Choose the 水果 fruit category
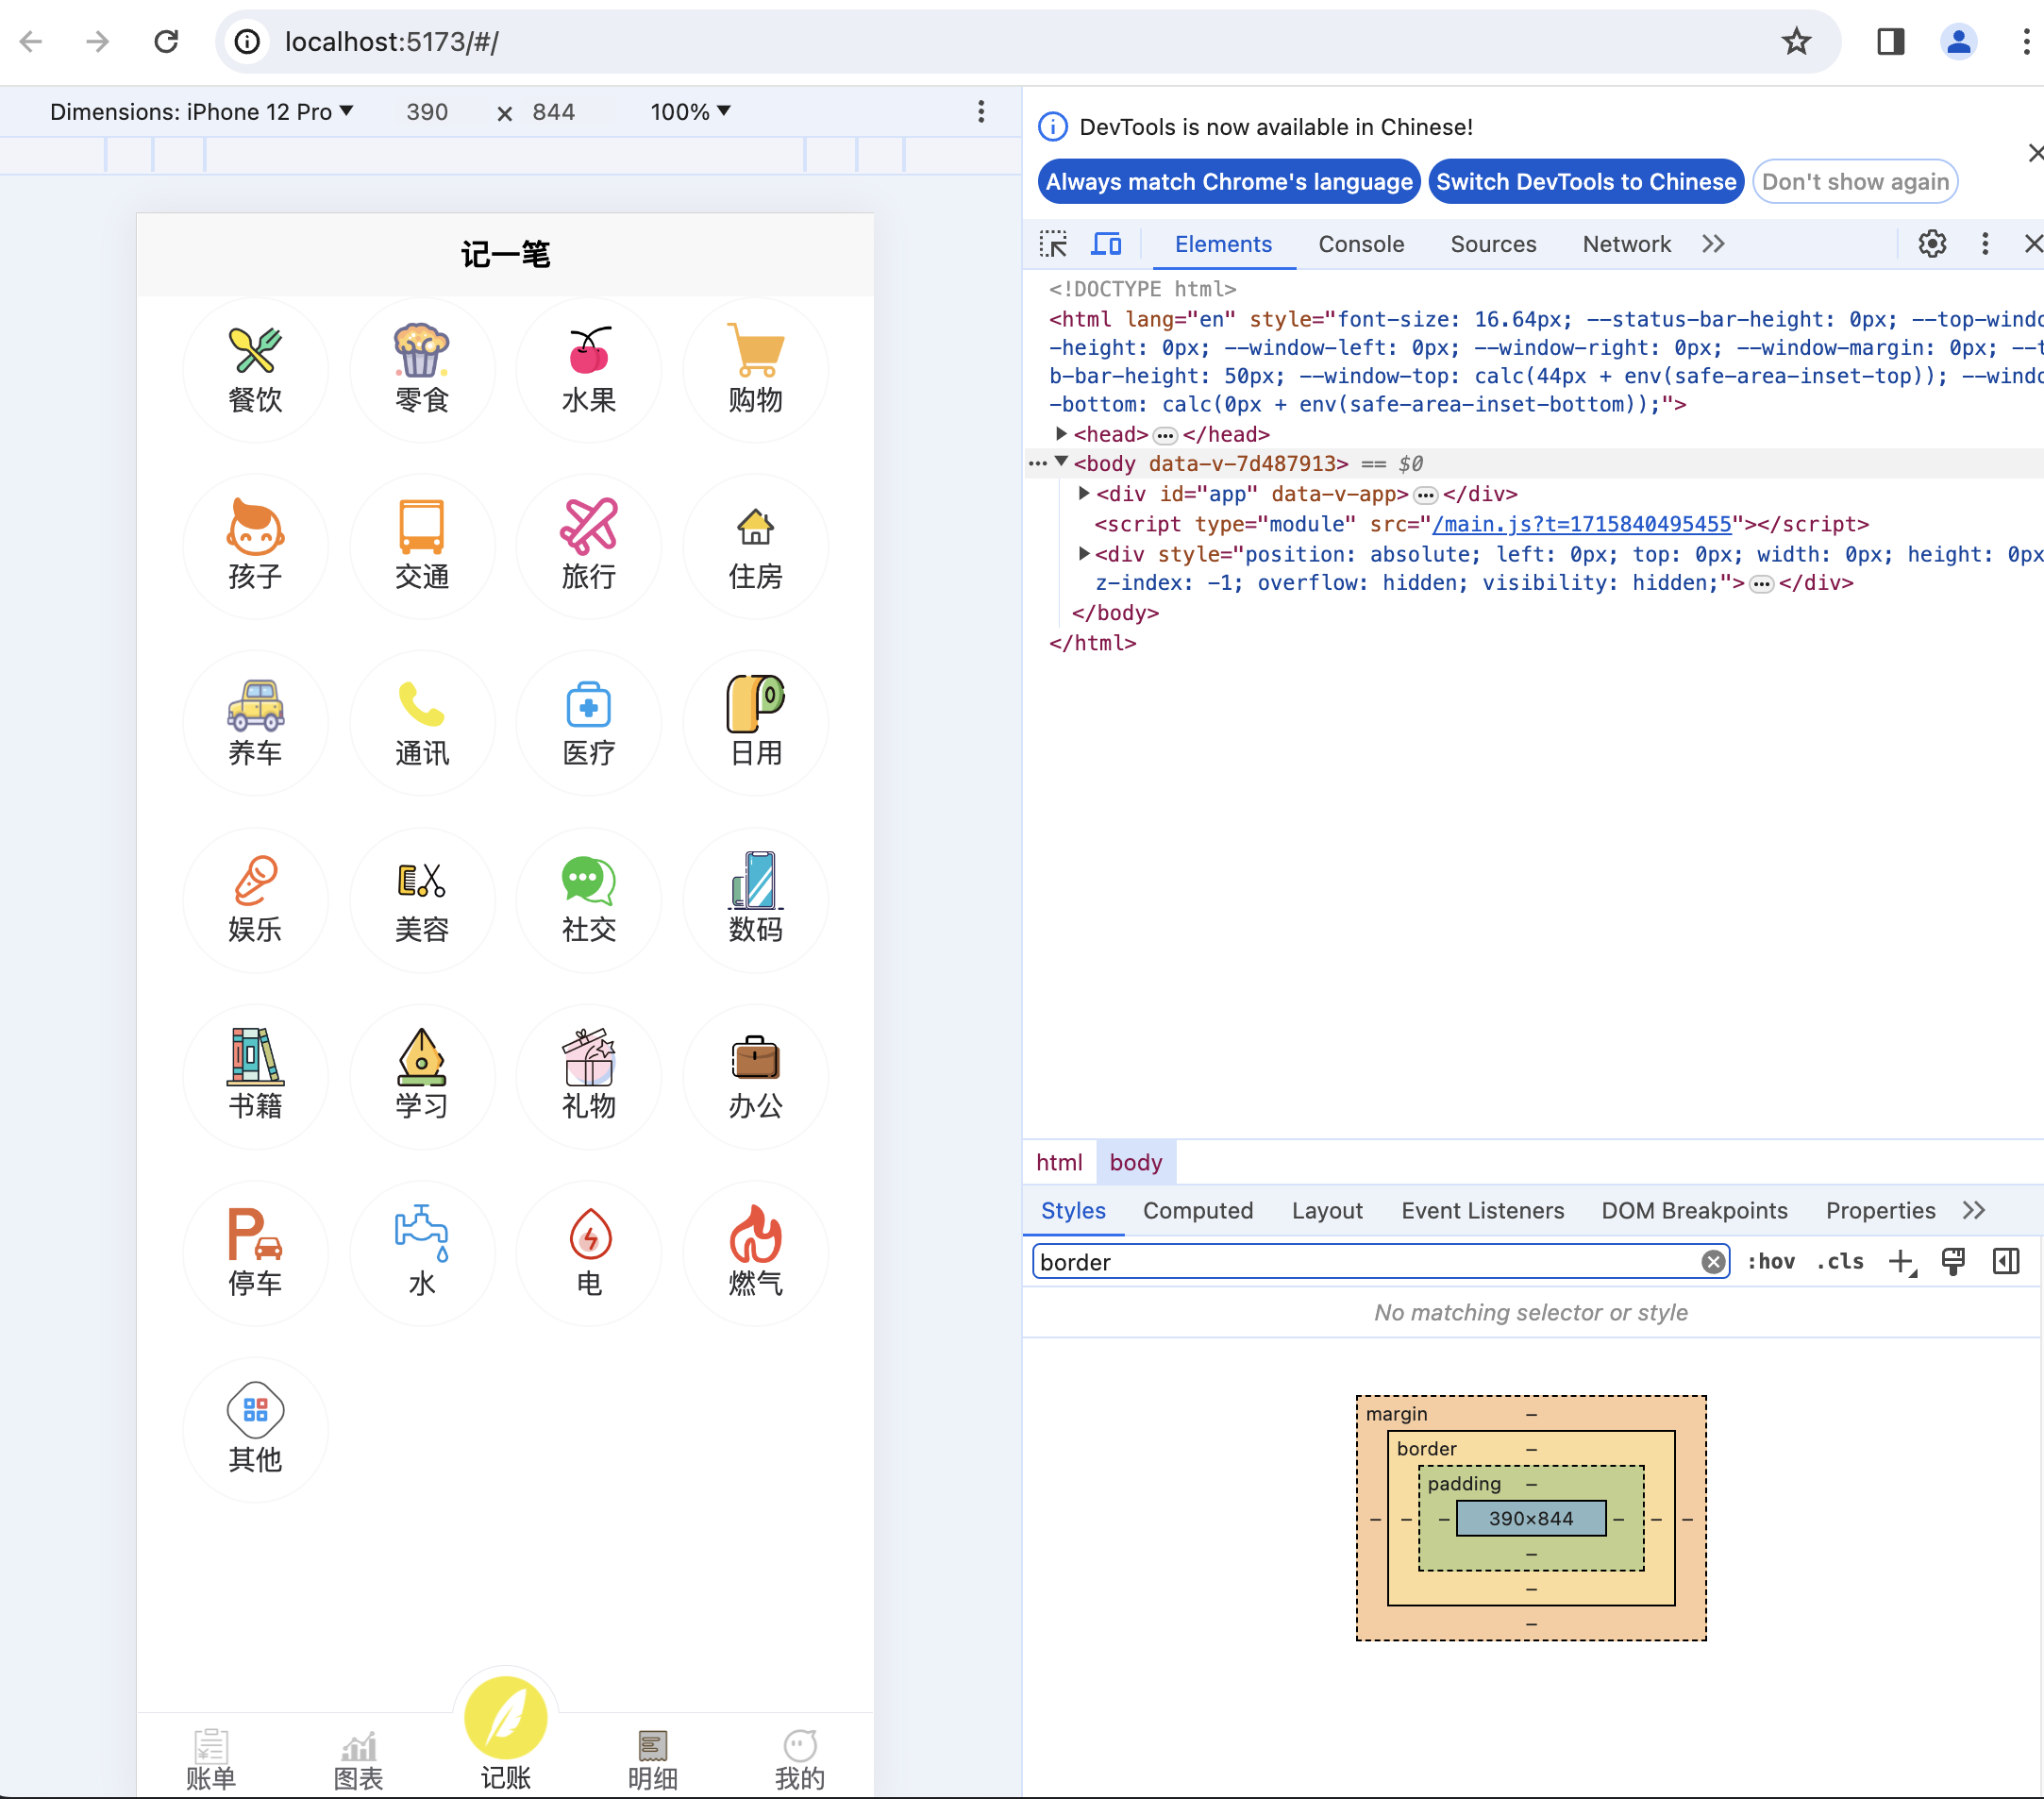The image size is (2044, 1799). pyautogui.click(x=589, y=370)
